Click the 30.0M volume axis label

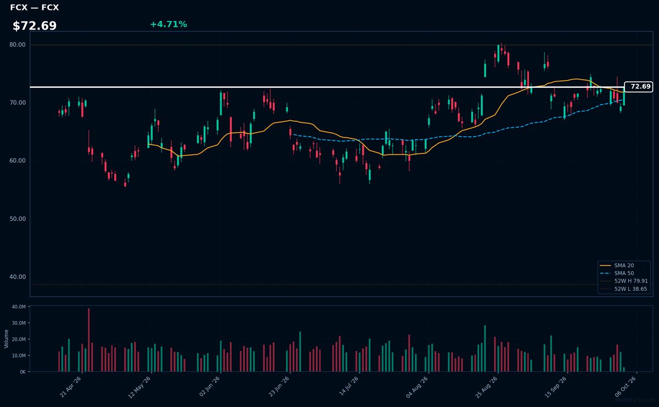19,323
